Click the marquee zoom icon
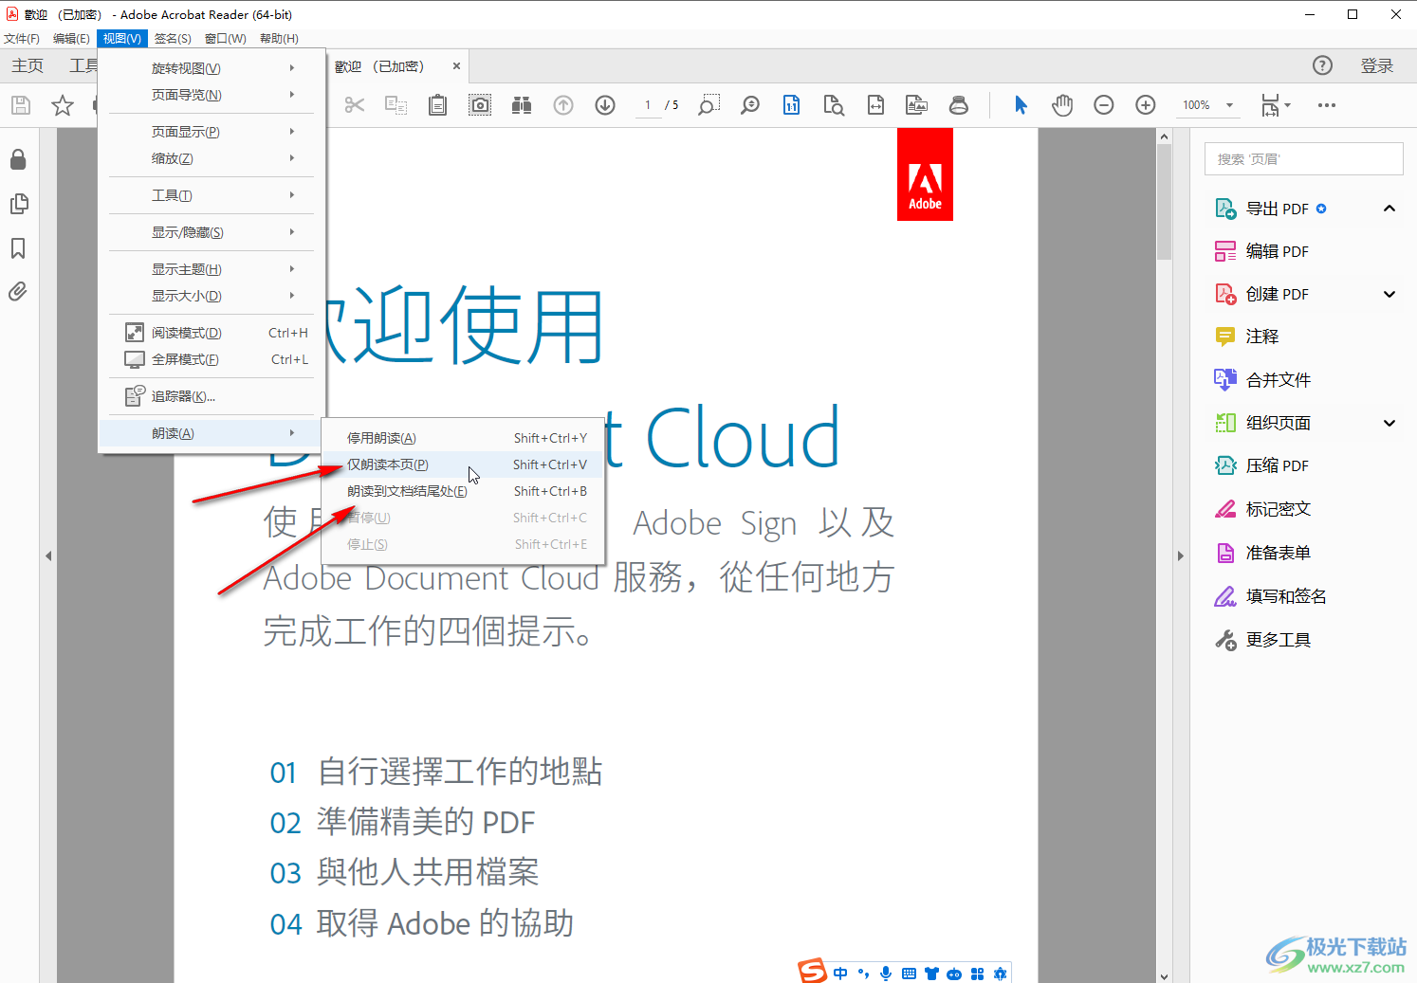The width and height of the screenshot is (1417, 983). point(708,105)
